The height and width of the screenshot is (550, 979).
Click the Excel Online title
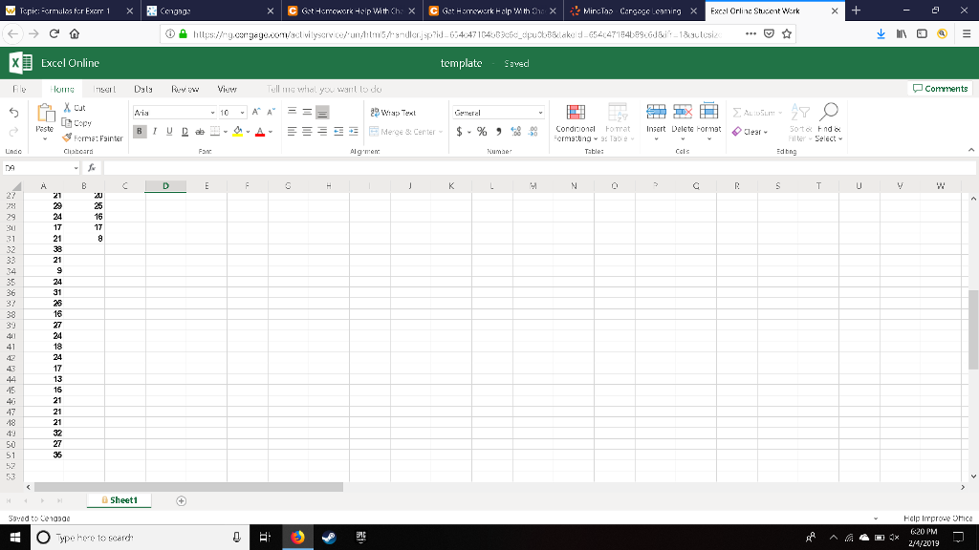(70, 63)
